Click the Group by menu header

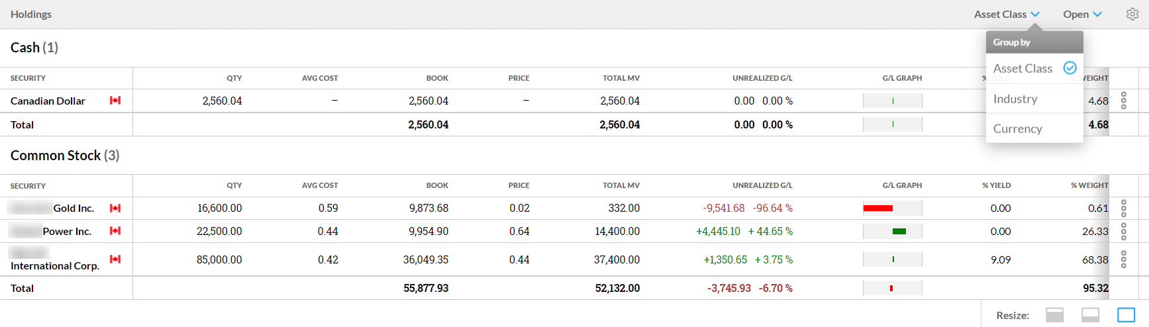(x=1034, y=42)
